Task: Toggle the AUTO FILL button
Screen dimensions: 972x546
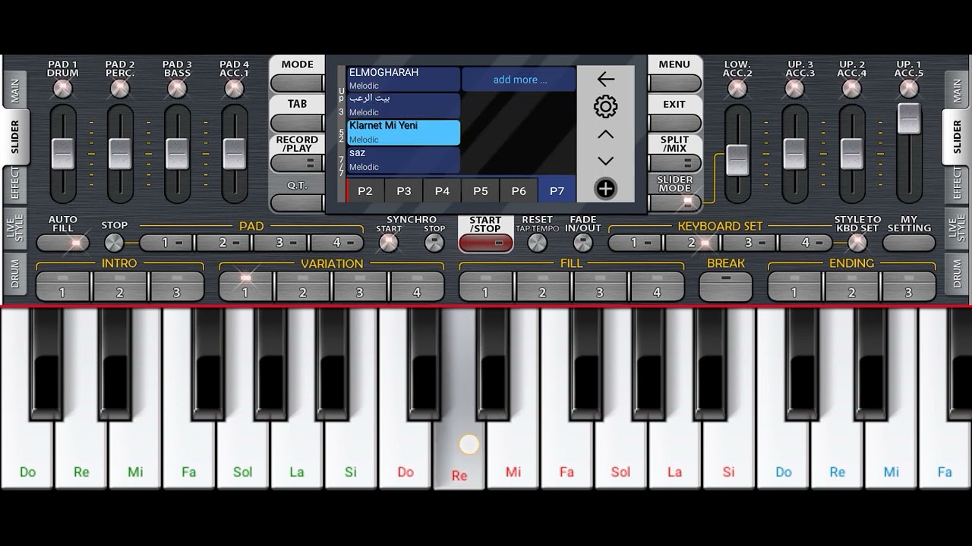Action: (62, 243)
